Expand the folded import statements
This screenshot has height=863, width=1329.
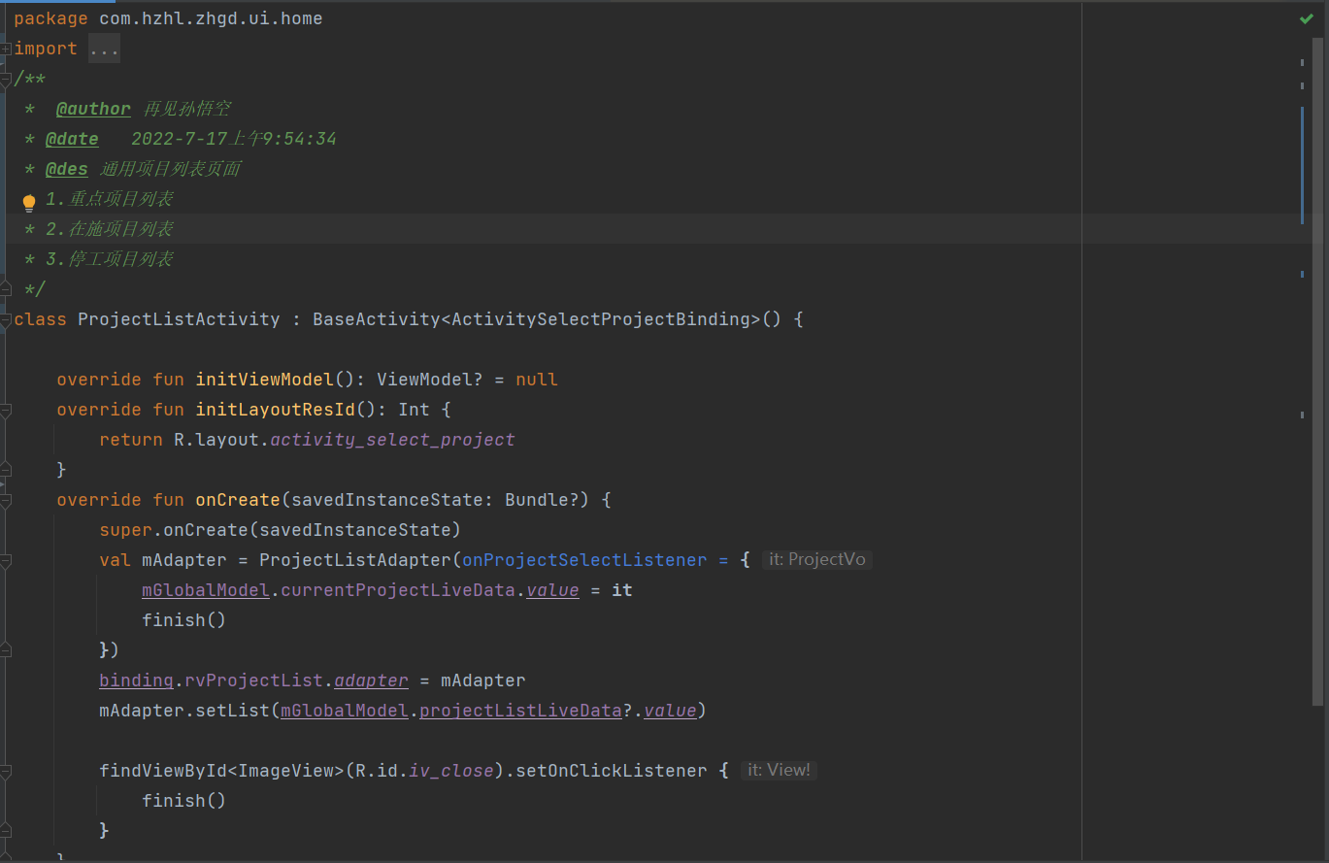(x=6, y=49)
